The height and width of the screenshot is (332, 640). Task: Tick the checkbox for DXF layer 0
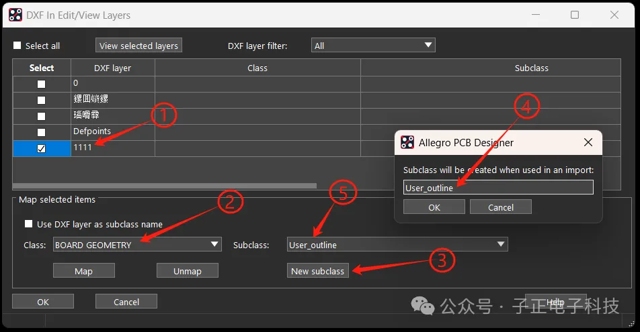[41, 84]
